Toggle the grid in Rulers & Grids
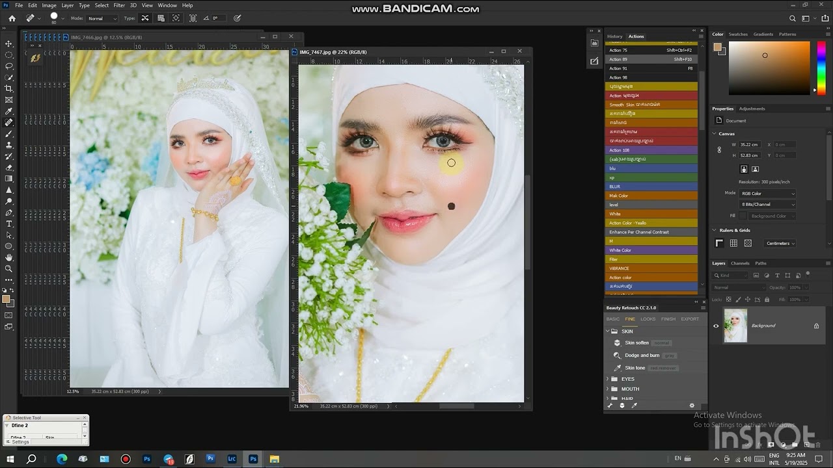This screenshot has height=468, width=833. coord(733,243)
